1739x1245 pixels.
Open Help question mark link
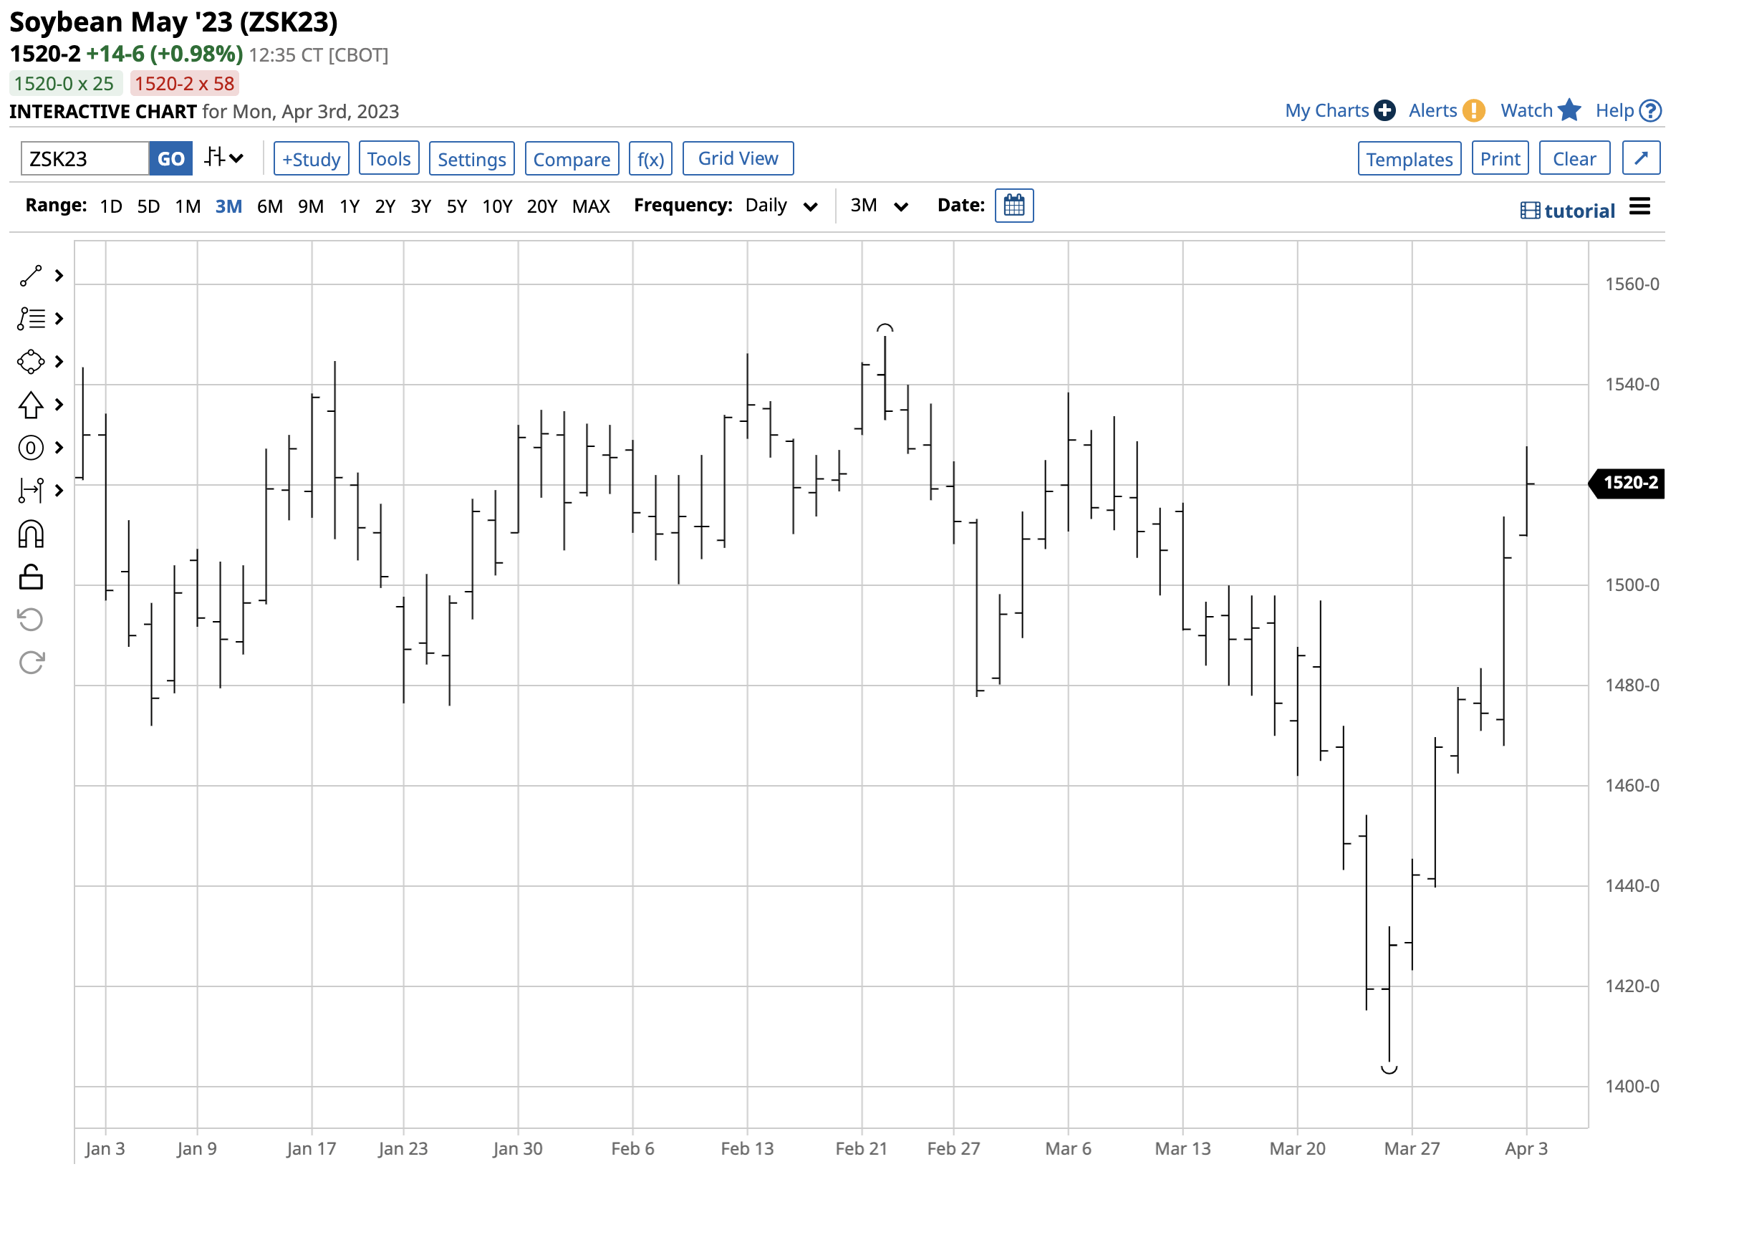point(1628,110)
